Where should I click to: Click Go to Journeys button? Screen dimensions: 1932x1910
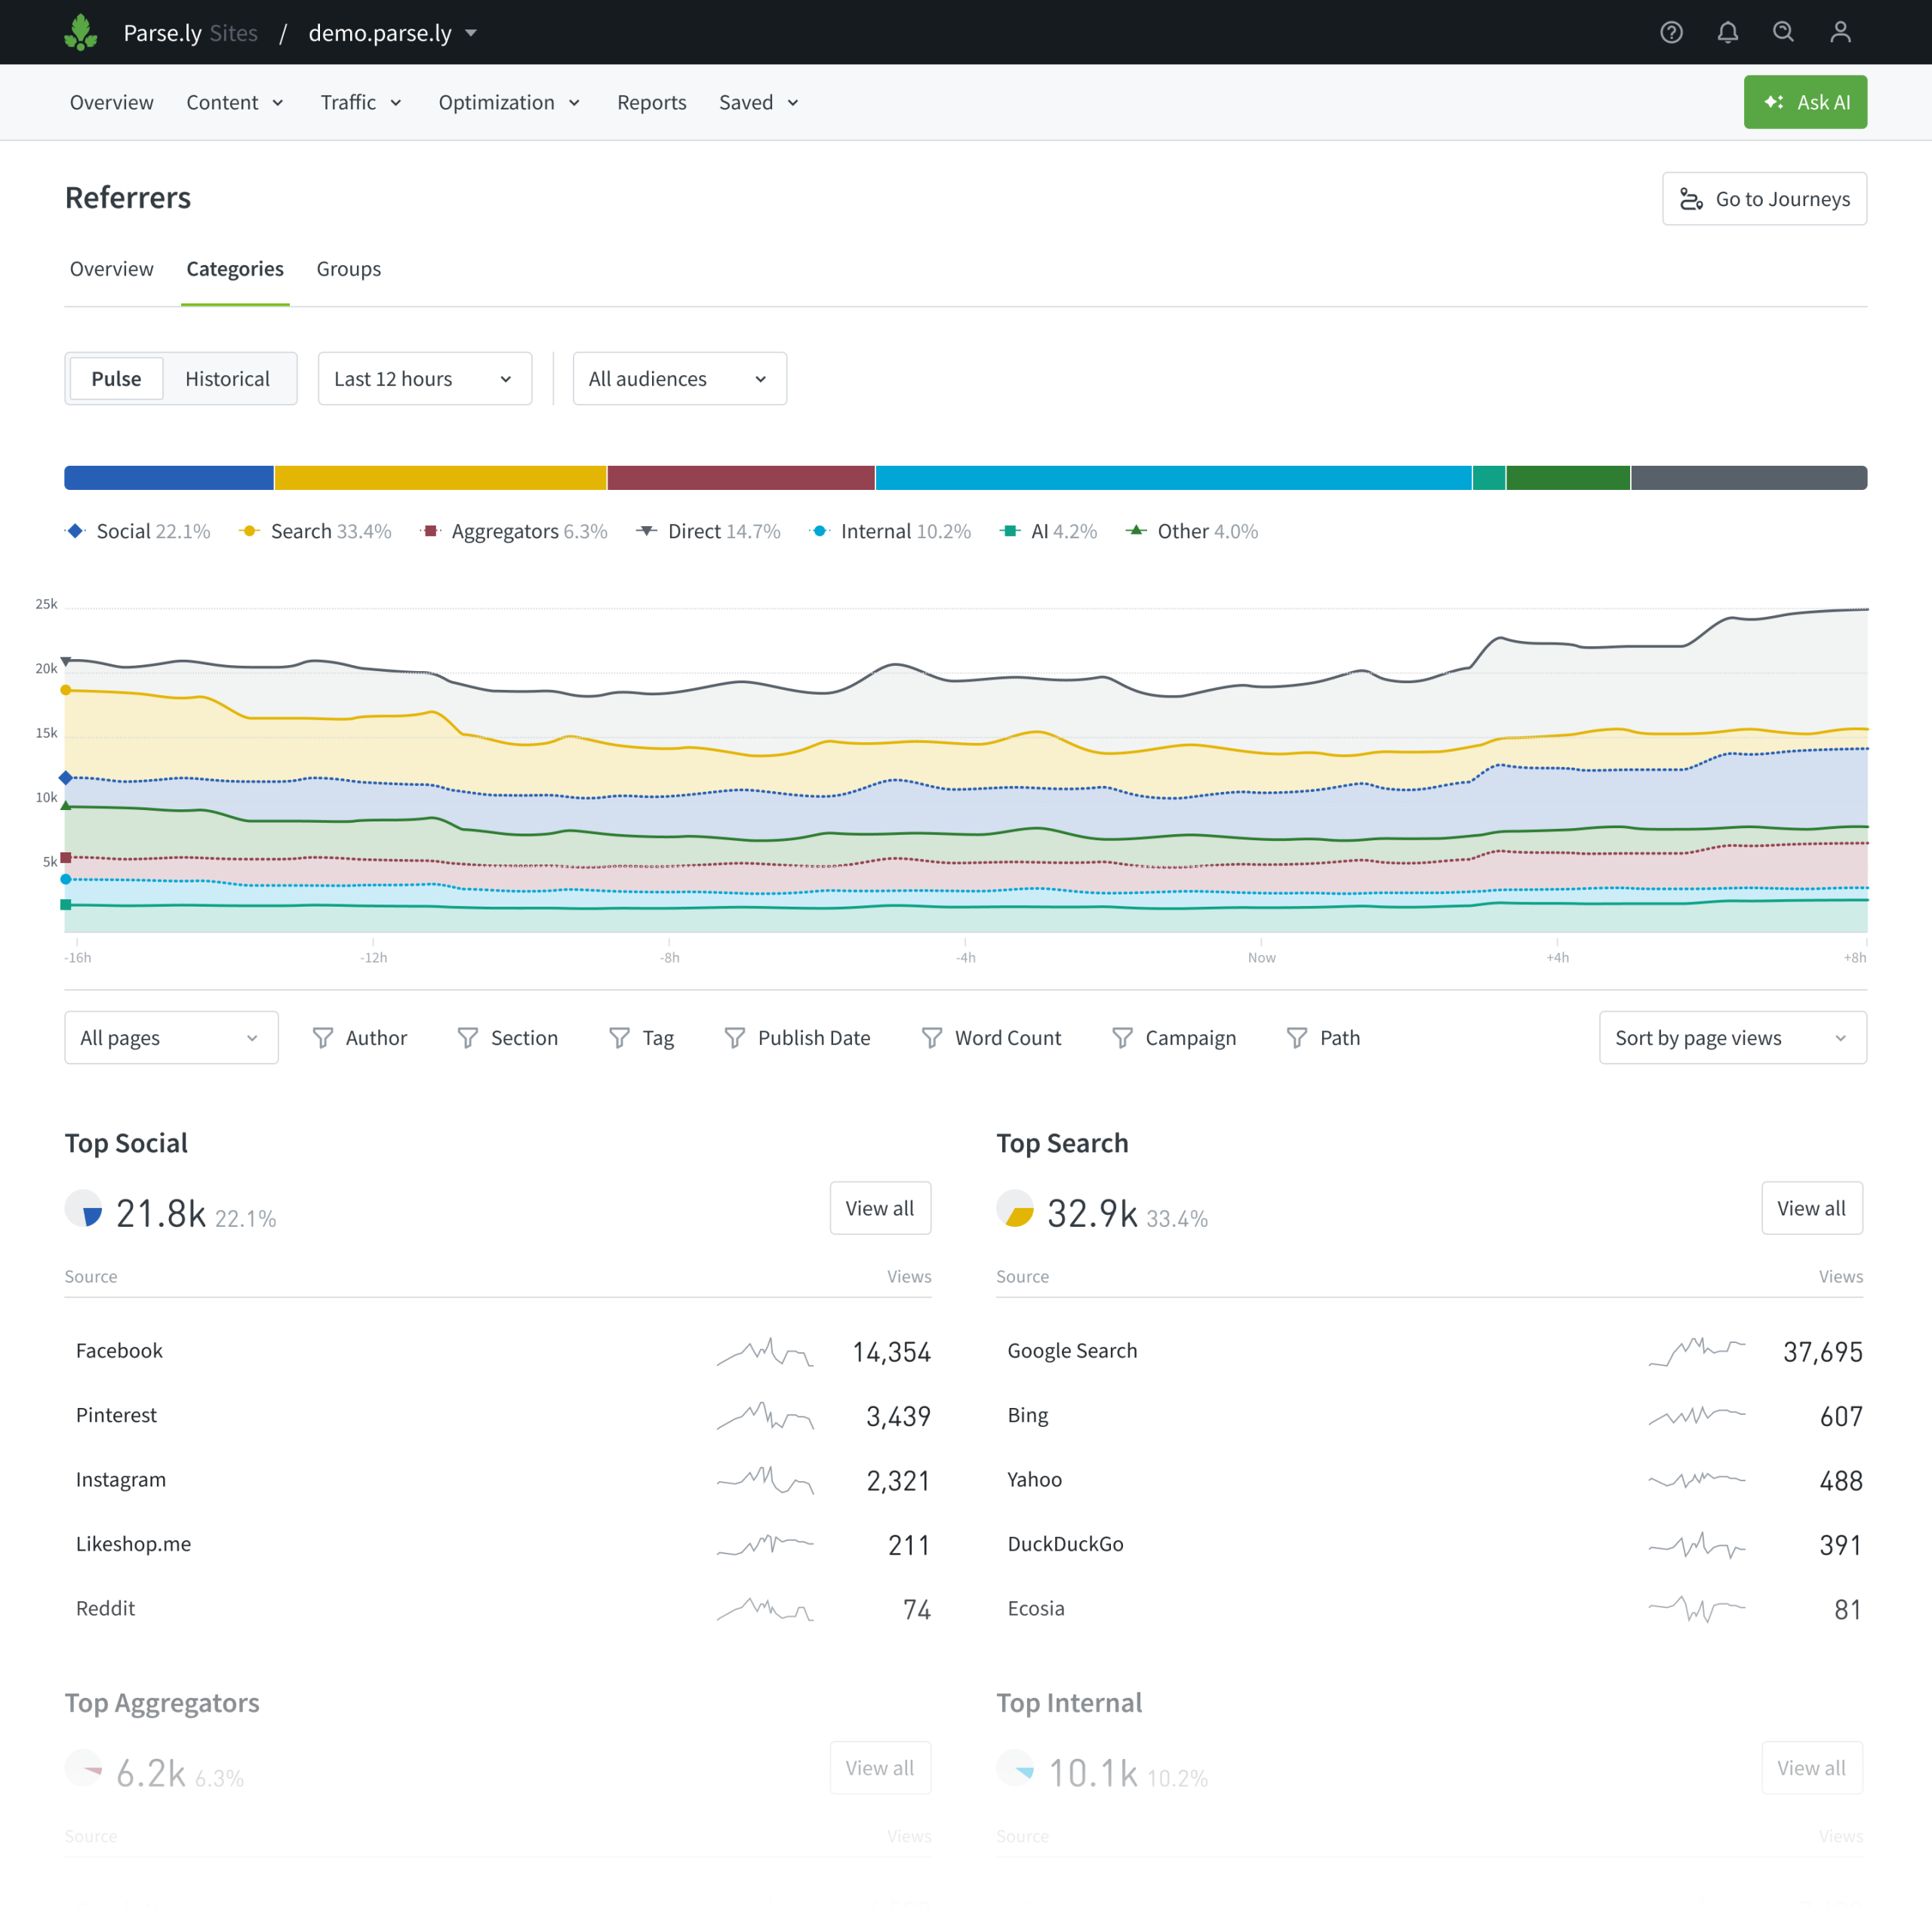[x=1763, y=199]
